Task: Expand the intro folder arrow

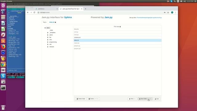Action: coord(48,40)
